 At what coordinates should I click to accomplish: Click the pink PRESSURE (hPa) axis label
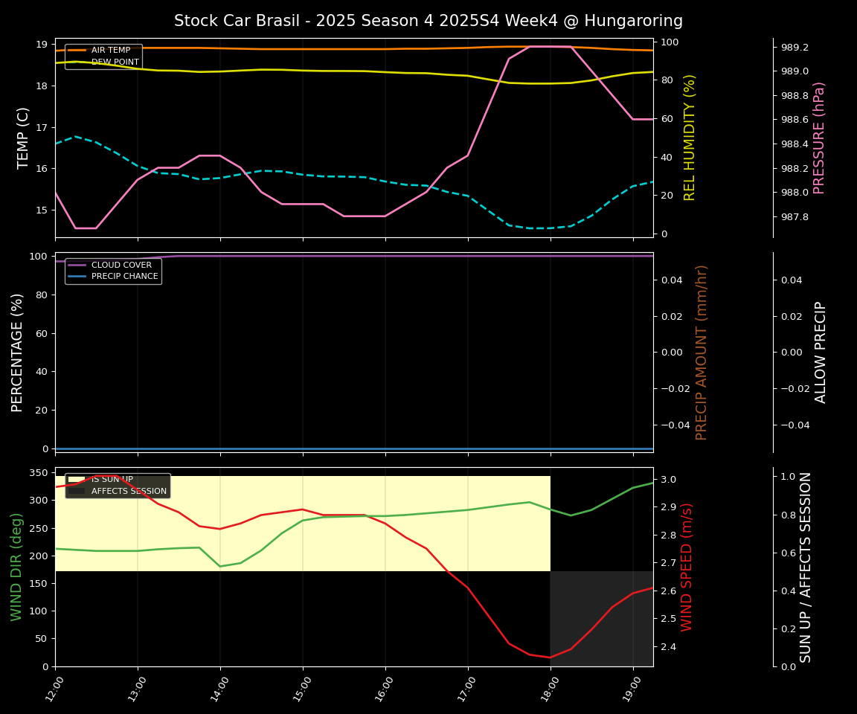click(819, 138)
